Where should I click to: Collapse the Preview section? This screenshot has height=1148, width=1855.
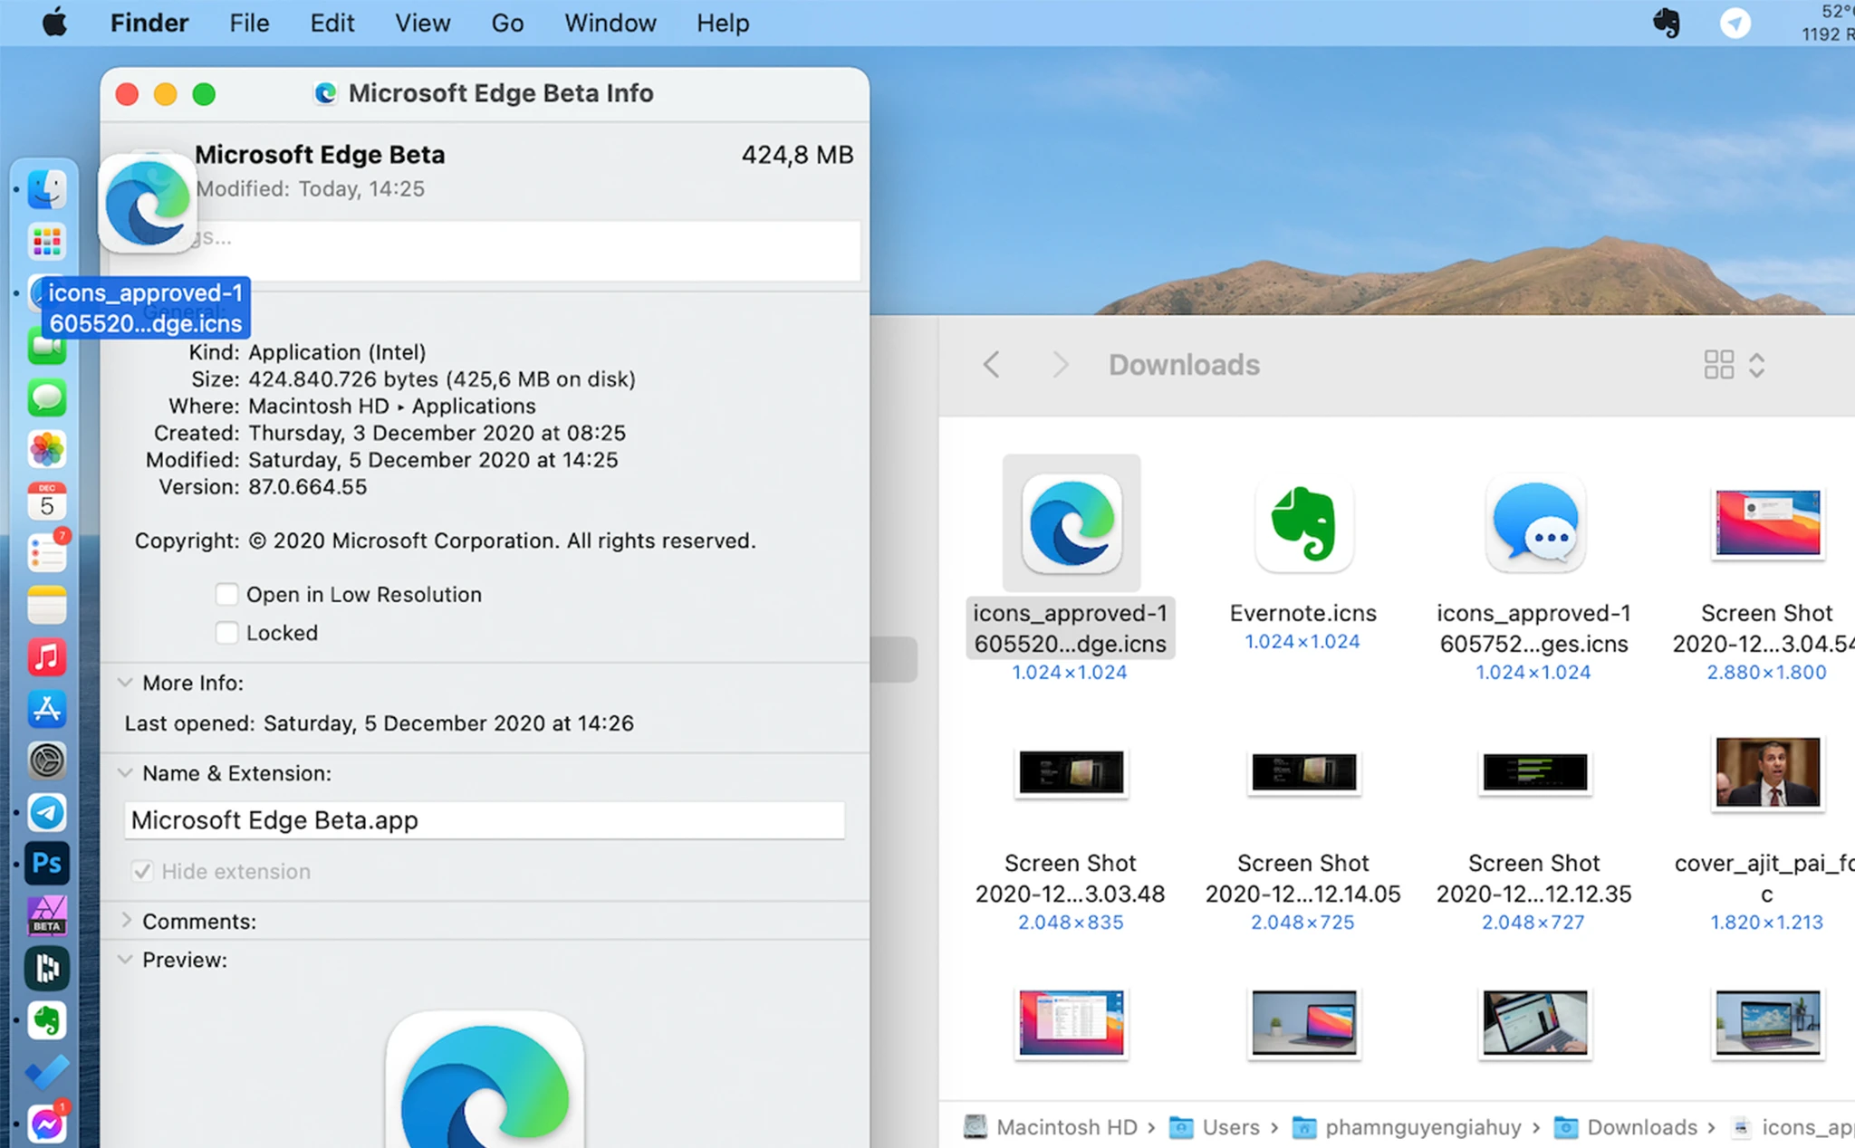(125, 959)
